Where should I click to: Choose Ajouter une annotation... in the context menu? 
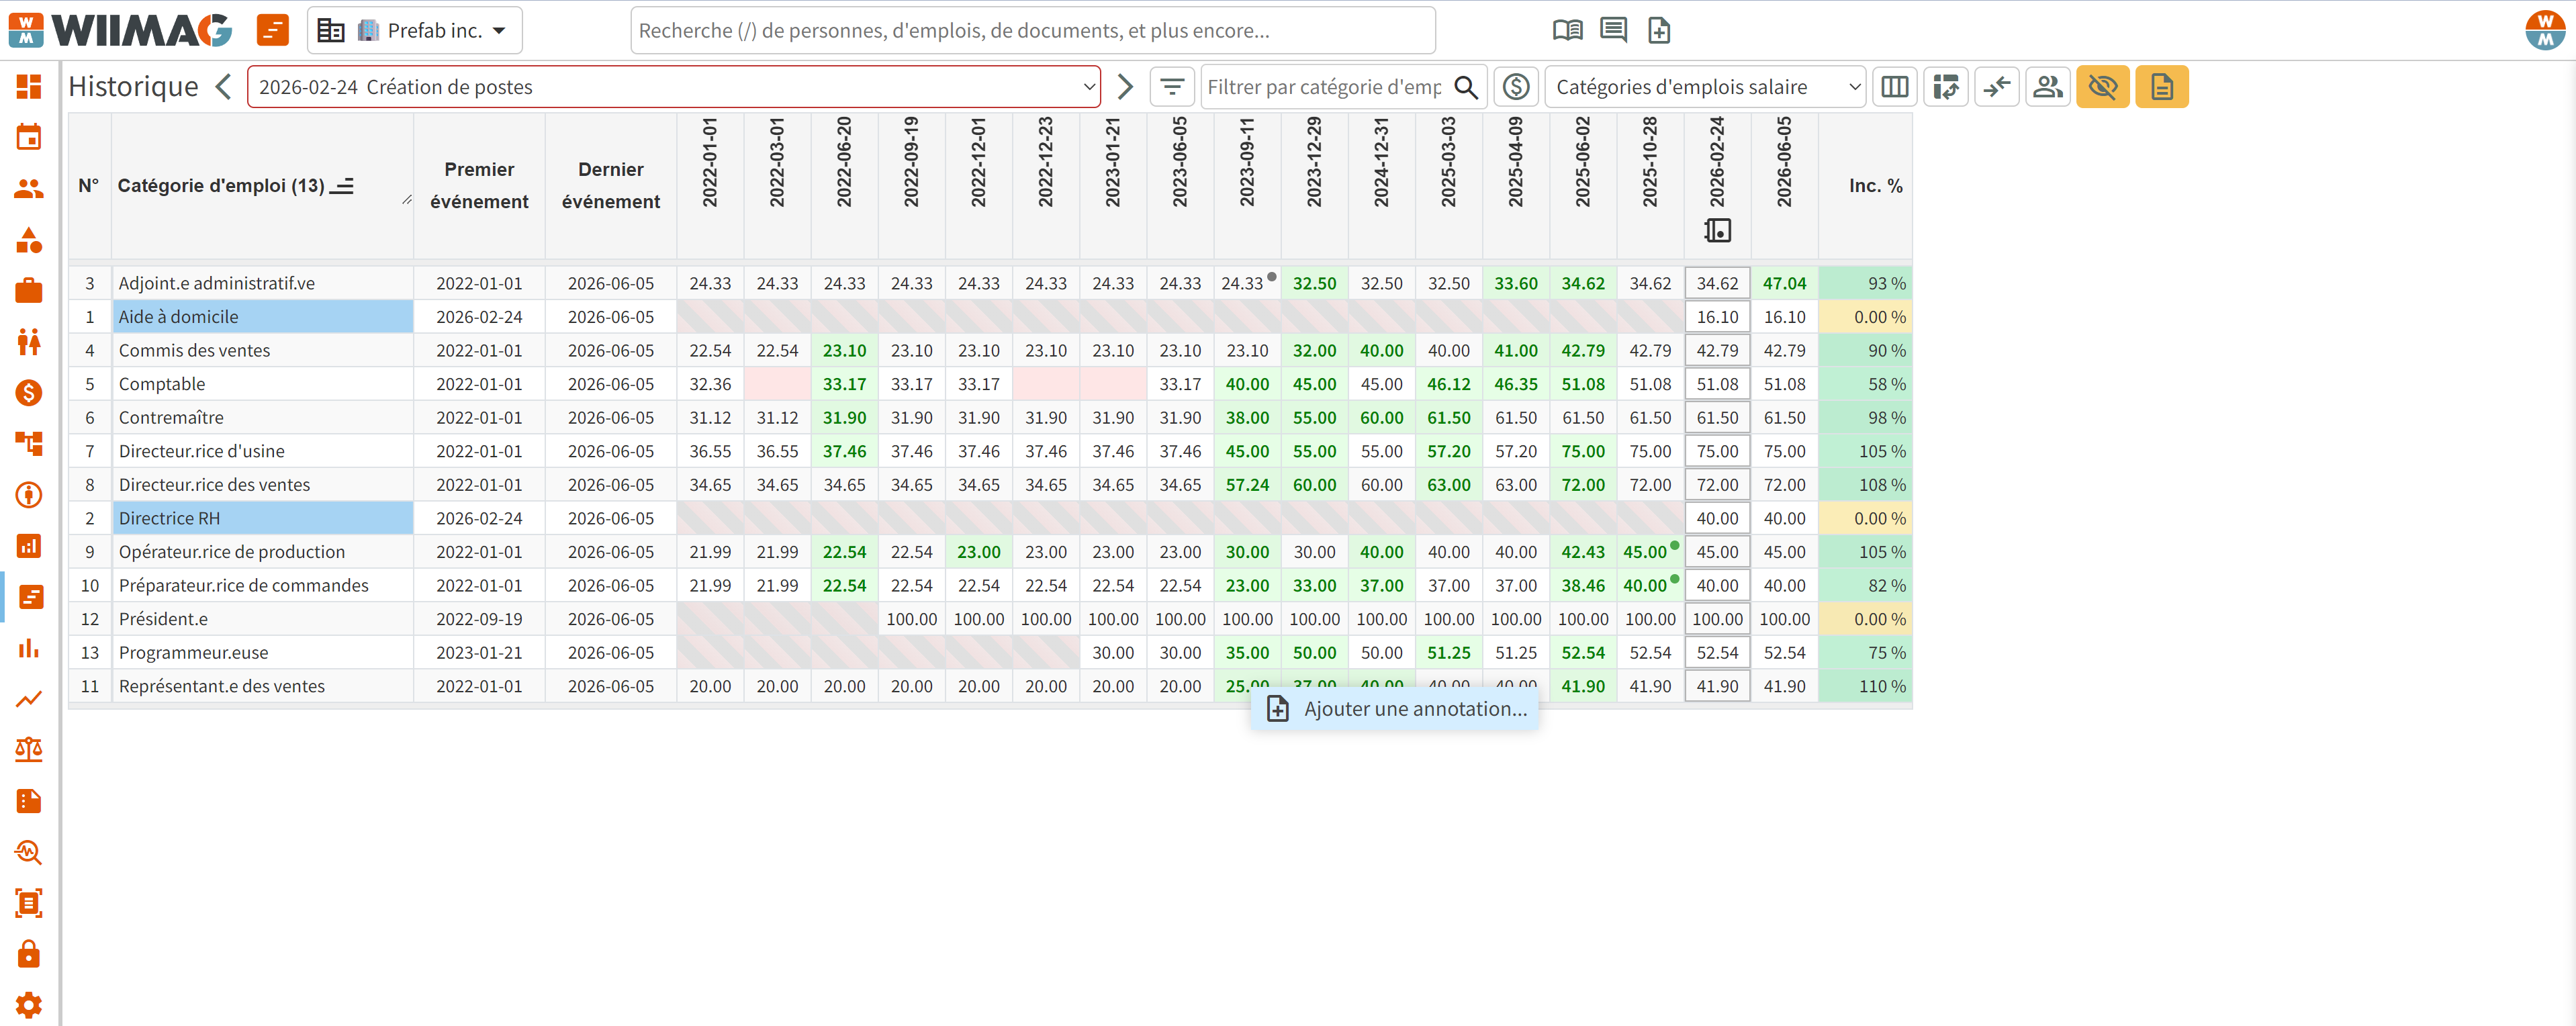[x=1396, y=709]
